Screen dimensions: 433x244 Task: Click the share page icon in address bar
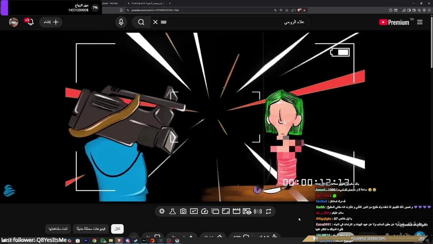293,10
